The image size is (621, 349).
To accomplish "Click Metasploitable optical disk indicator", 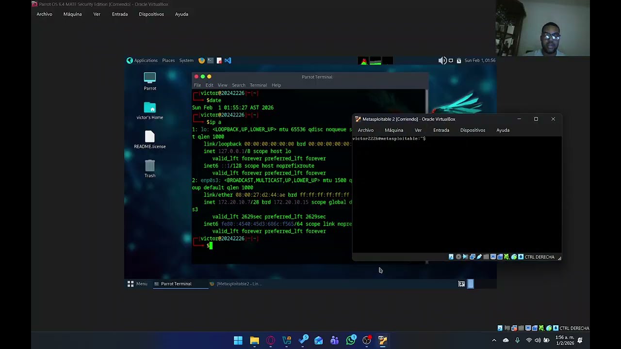I will pyautogui.click(x=458, y=257).
